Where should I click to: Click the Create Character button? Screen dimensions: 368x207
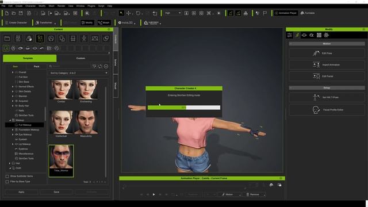[16, 22]
